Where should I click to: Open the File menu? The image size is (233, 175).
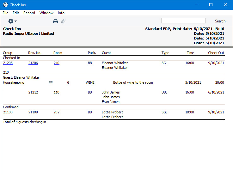click(x=5, y=13)
